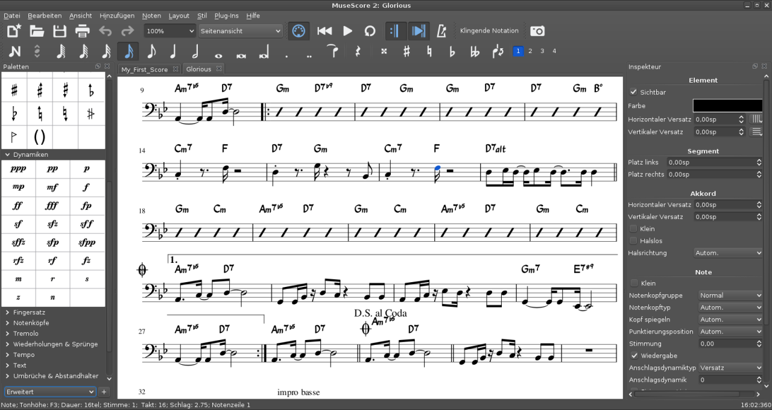
Task: Apply double sharp accidental
Action: coord(384,51)
